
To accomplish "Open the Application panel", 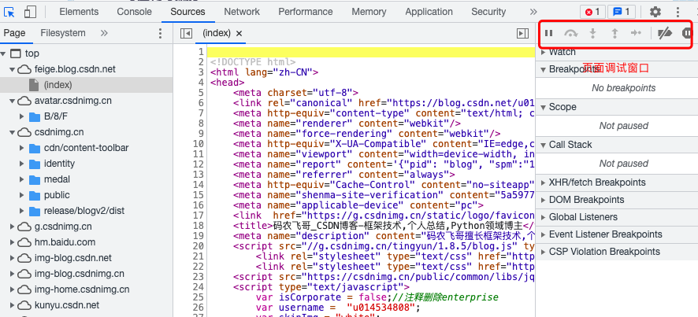I will [429, 12].
